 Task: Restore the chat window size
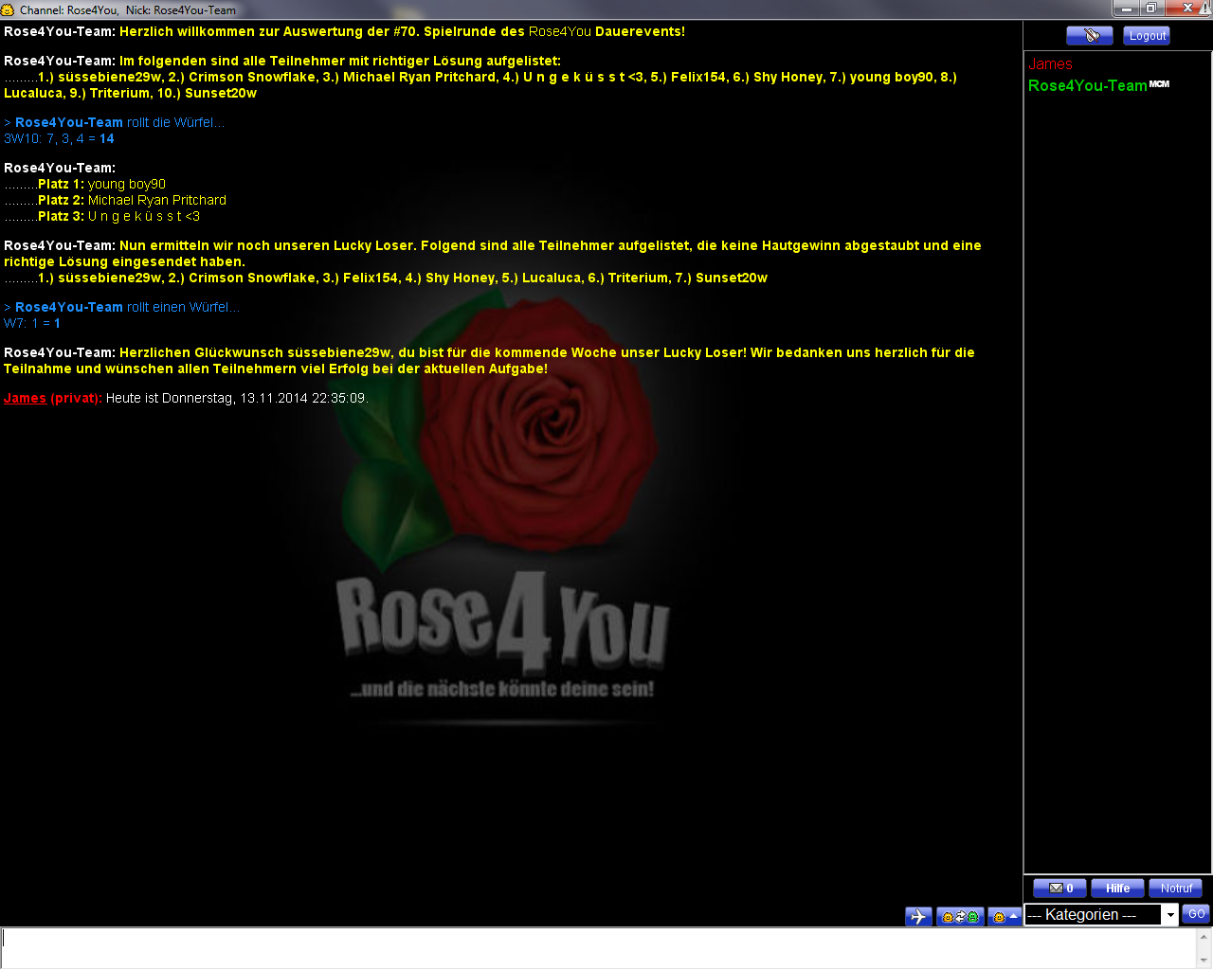1151,9
